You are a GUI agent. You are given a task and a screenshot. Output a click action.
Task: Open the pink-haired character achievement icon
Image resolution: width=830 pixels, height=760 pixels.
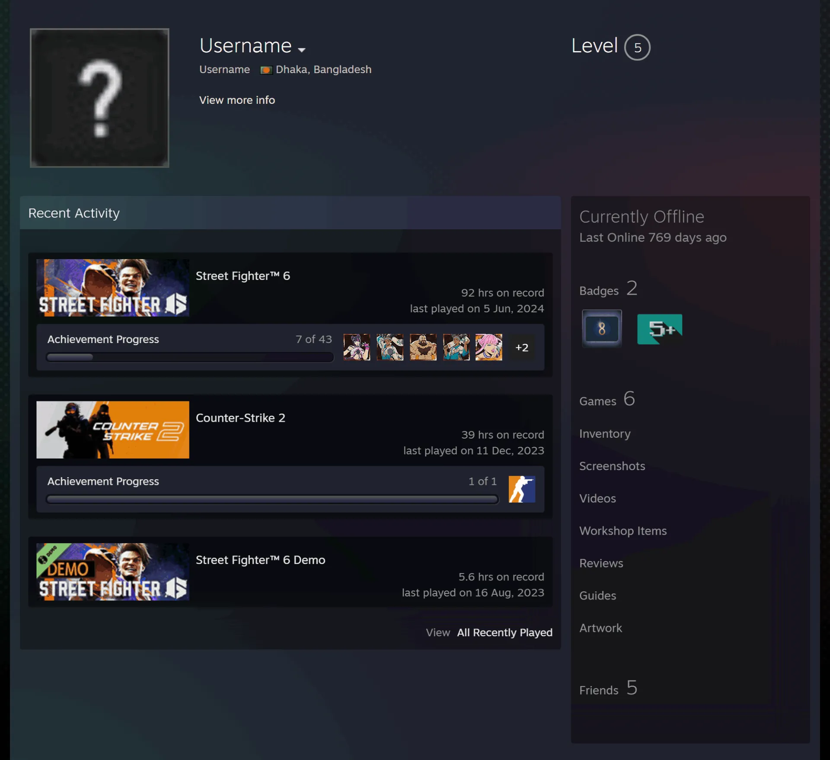(489, 347)
